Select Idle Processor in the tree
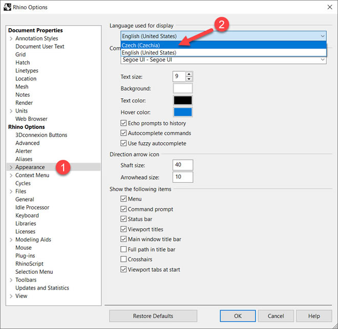The width and height of the screenshot is (338, 329). coord(32,207)
